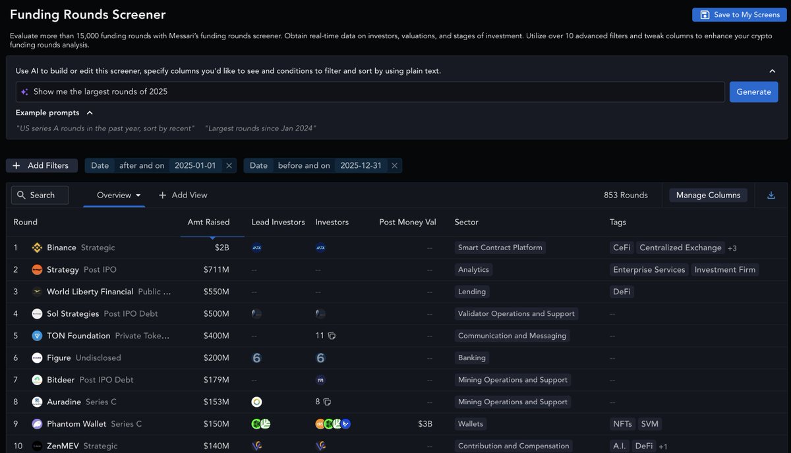Image resolution: width=791 pixels, height=453 pixels.
Task: Click the Phantom Wallet logo icon
Action: click(x=37, y=424)
